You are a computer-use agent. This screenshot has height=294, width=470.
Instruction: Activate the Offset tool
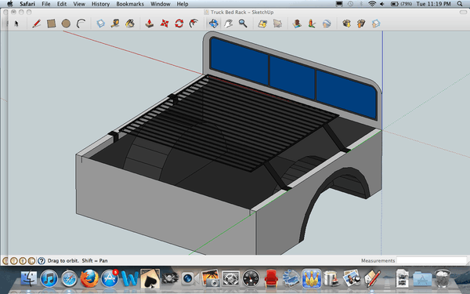pos(194,24)
